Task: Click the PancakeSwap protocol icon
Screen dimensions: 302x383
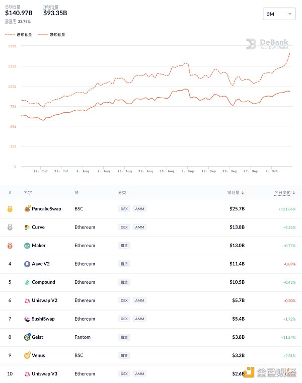Action: pyautogui.click(x=27, y=209)
